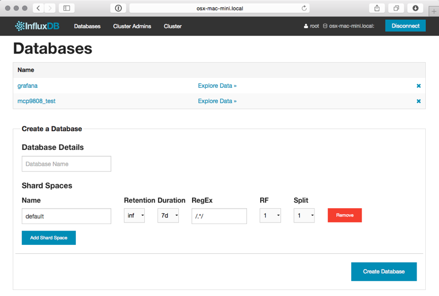This screenshot has height=296, width=439.
Task: Click the 'Create a Database' legend text
Action: coord(52,129)
